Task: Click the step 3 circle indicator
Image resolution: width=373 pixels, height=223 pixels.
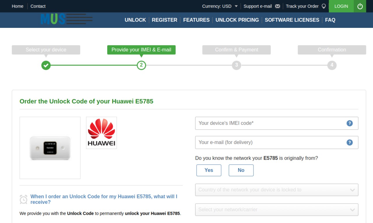Action: pos(237,65)
